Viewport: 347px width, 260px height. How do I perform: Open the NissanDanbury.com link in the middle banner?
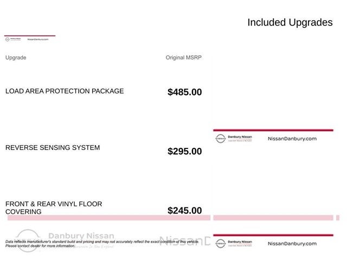tap(292, 139)
